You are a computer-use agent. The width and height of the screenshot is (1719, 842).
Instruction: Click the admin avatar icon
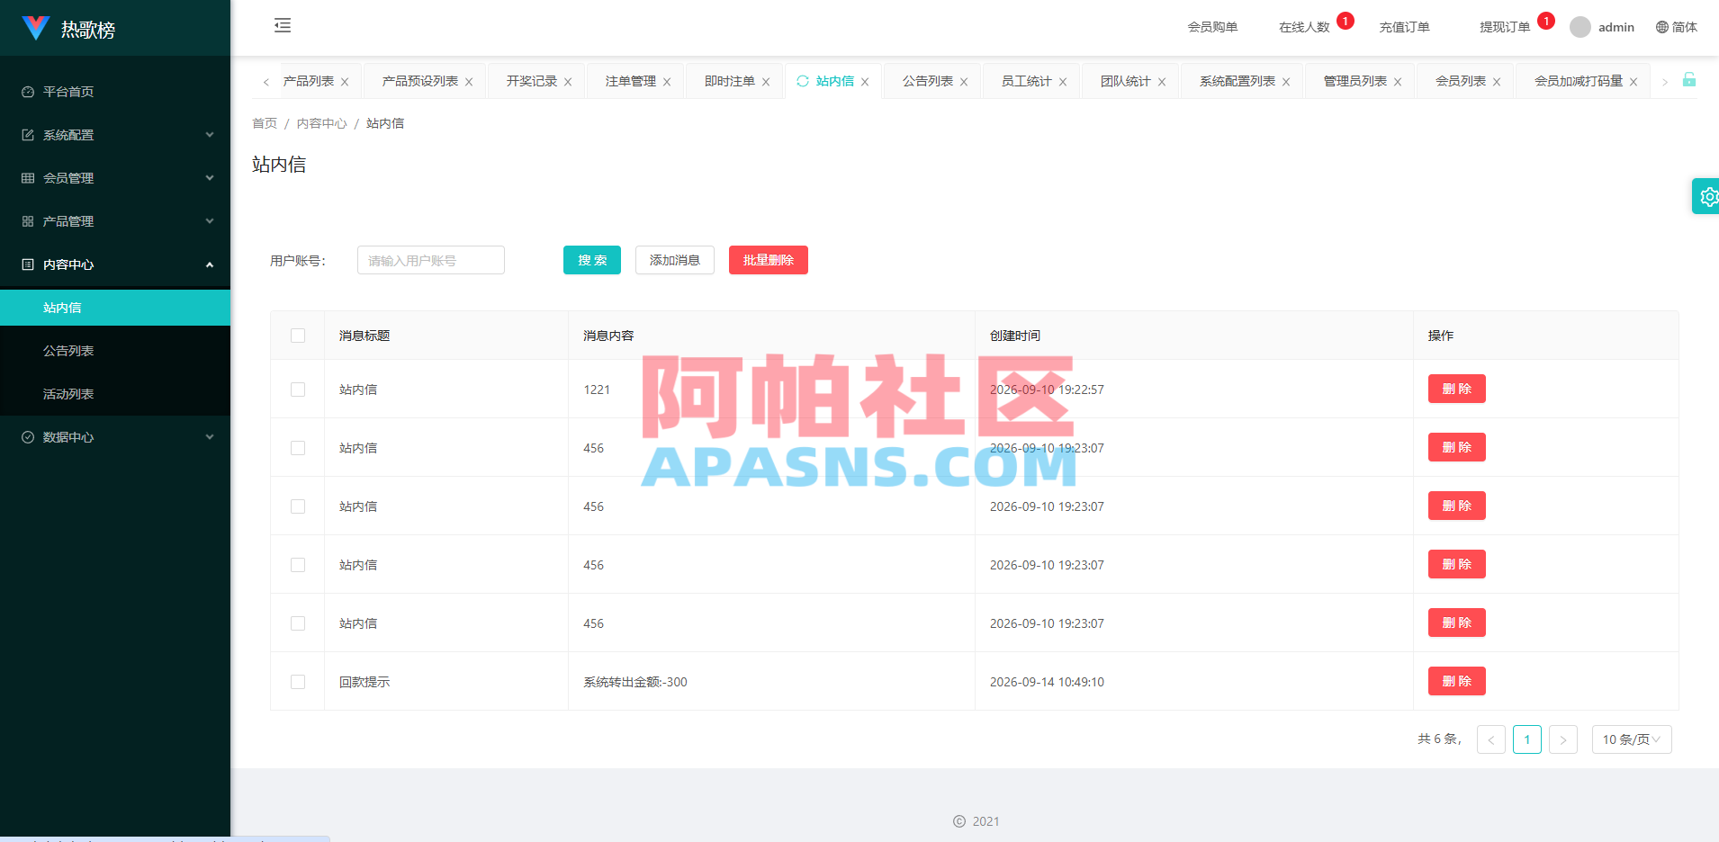pyautogui.click(x=1579, y=27)
